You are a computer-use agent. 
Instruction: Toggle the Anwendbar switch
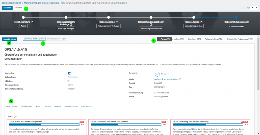69,73
